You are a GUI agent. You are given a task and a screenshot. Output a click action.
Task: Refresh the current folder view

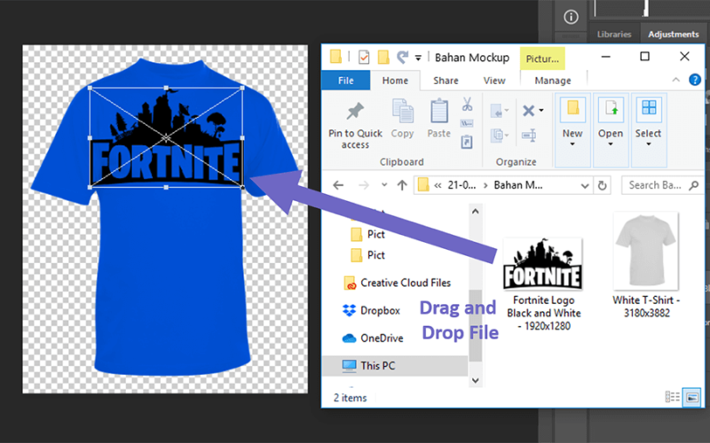[x=602, y=185]
